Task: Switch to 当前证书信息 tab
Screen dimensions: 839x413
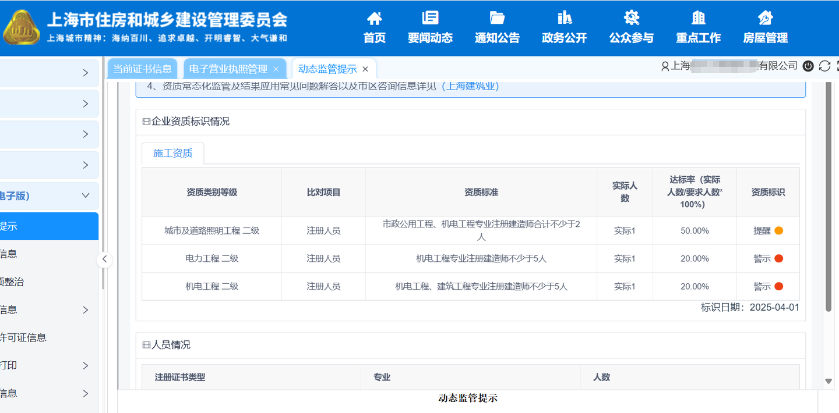Action: [142, 69]
